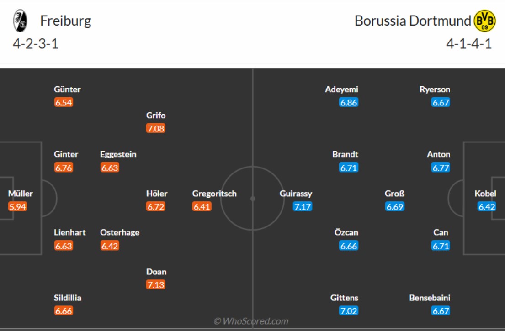This screenshot has height=331, width=505.
Task: Click the Borussia Dortmund BVB logo
Action: pos(484,21)
